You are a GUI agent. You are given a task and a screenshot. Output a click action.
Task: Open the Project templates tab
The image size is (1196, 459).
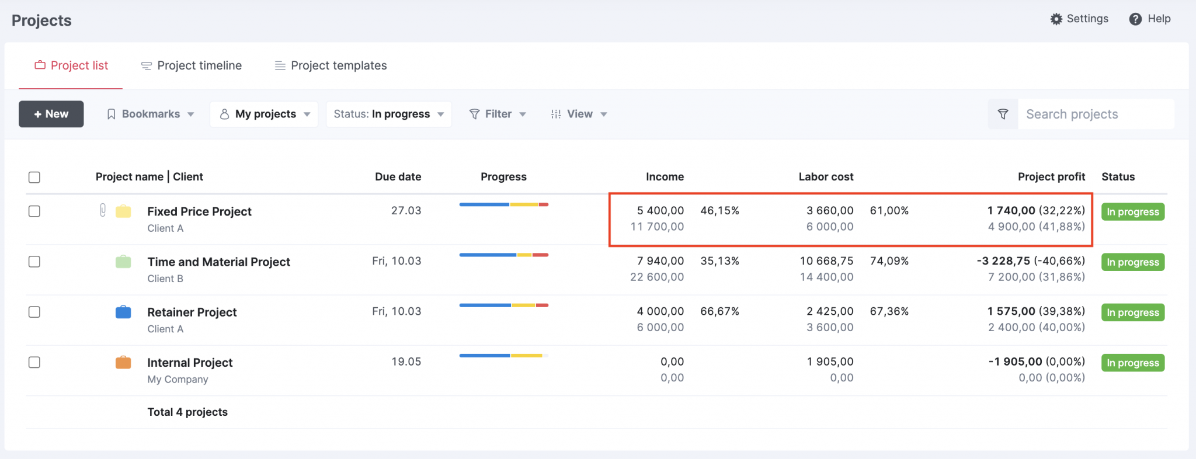tap(331, 66)
